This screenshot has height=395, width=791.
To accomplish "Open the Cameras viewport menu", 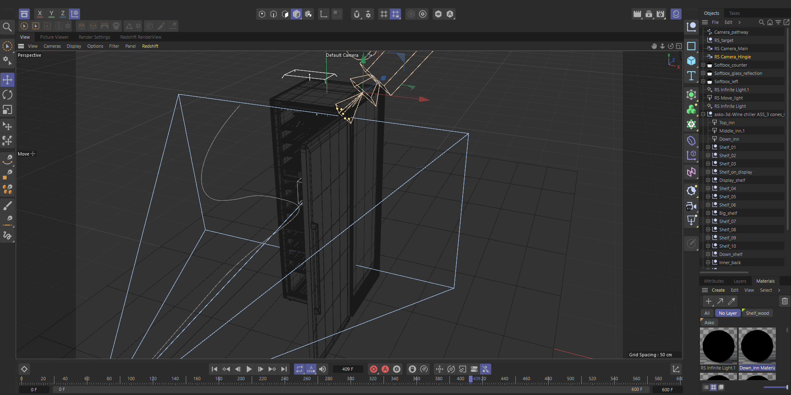I will [52, 46].
